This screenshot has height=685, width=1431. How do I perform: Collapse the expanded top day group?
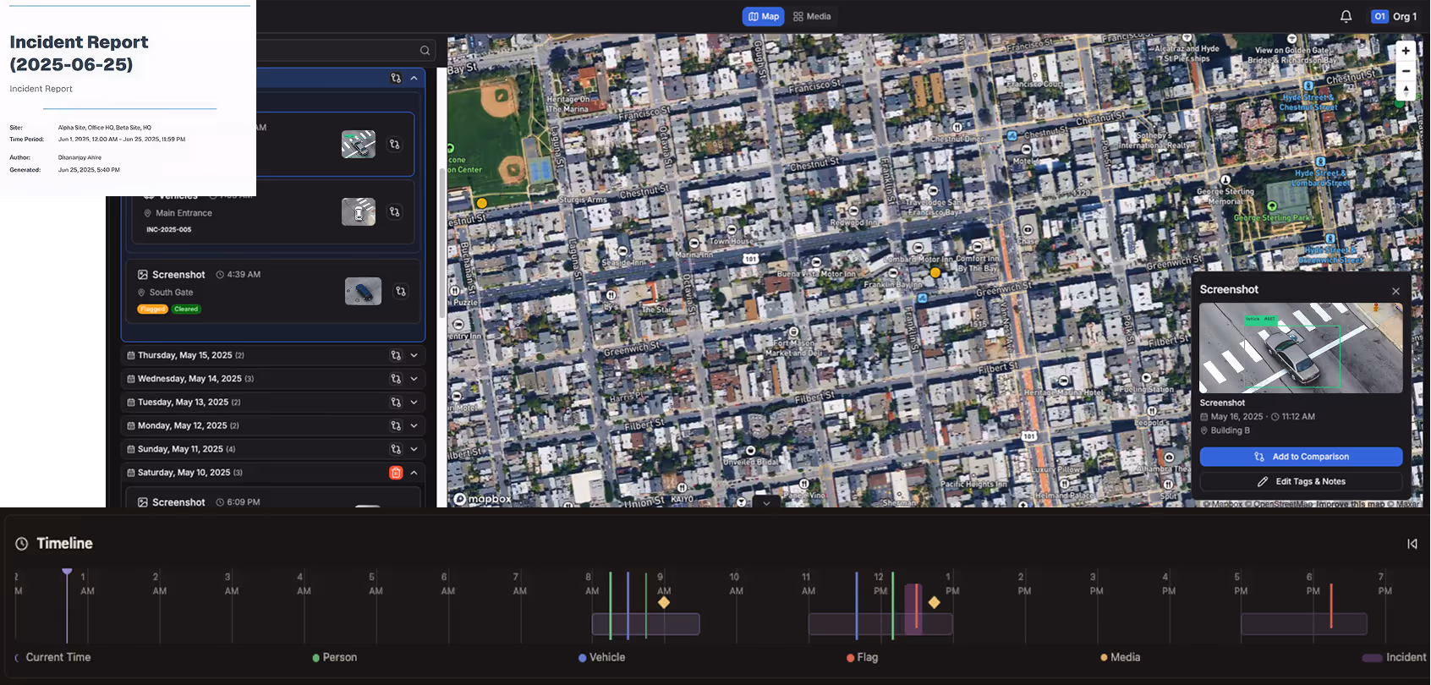[414, 78]
